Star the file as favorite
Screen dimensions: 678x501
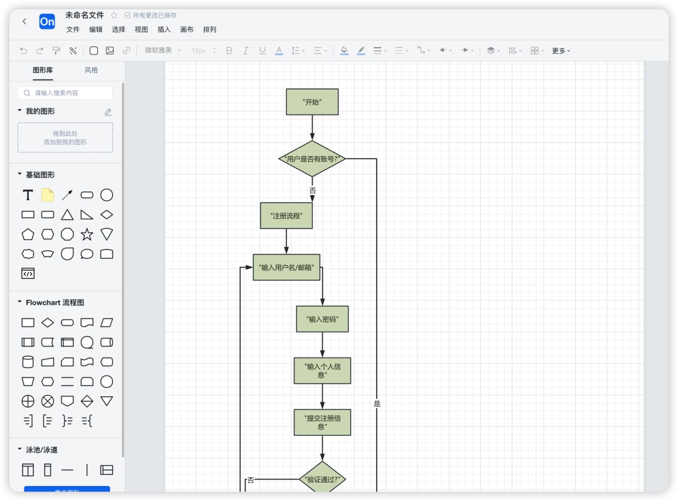point(114,15)
